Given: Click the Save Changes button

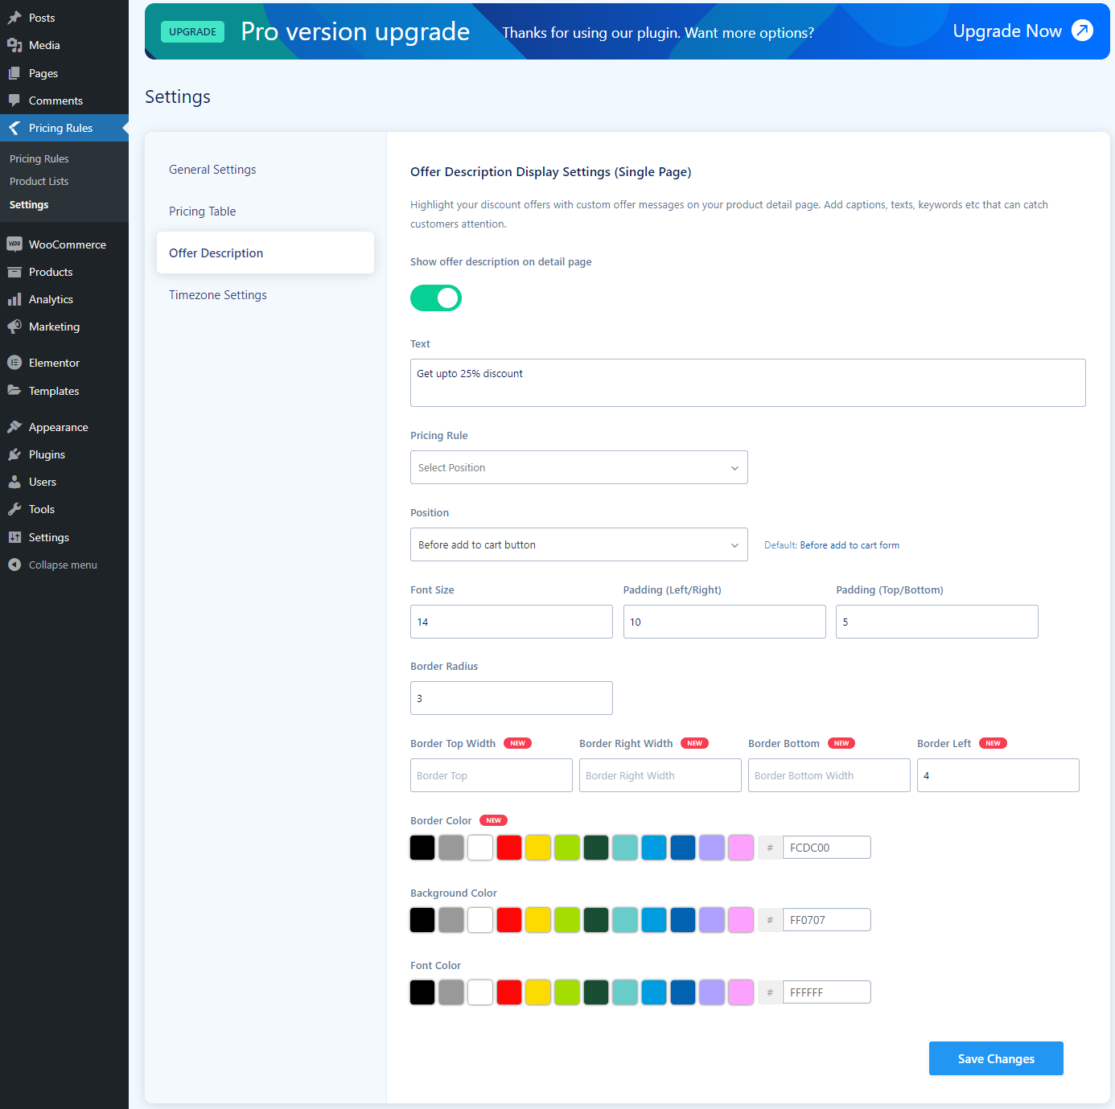Looking at the screenshot, I should click(x=996, y=1058).
